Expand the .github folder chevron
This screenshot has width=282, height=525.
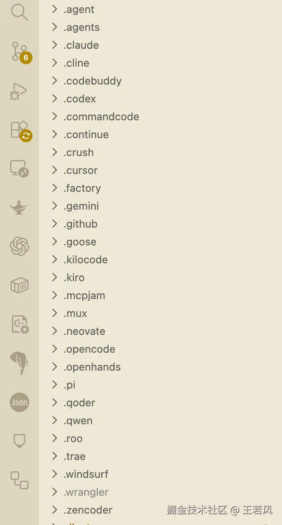click(x=54, y=224)
